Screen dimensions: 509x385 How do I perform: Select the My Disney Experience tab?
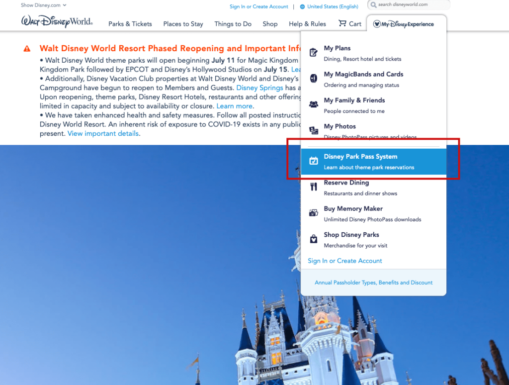coord(407,24)
